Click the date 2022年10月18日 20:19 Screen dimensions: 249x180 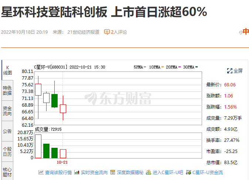(x=24, y=32)
